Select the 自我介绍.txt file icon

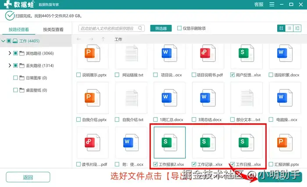pyautogui.click(x=132, y=98)
